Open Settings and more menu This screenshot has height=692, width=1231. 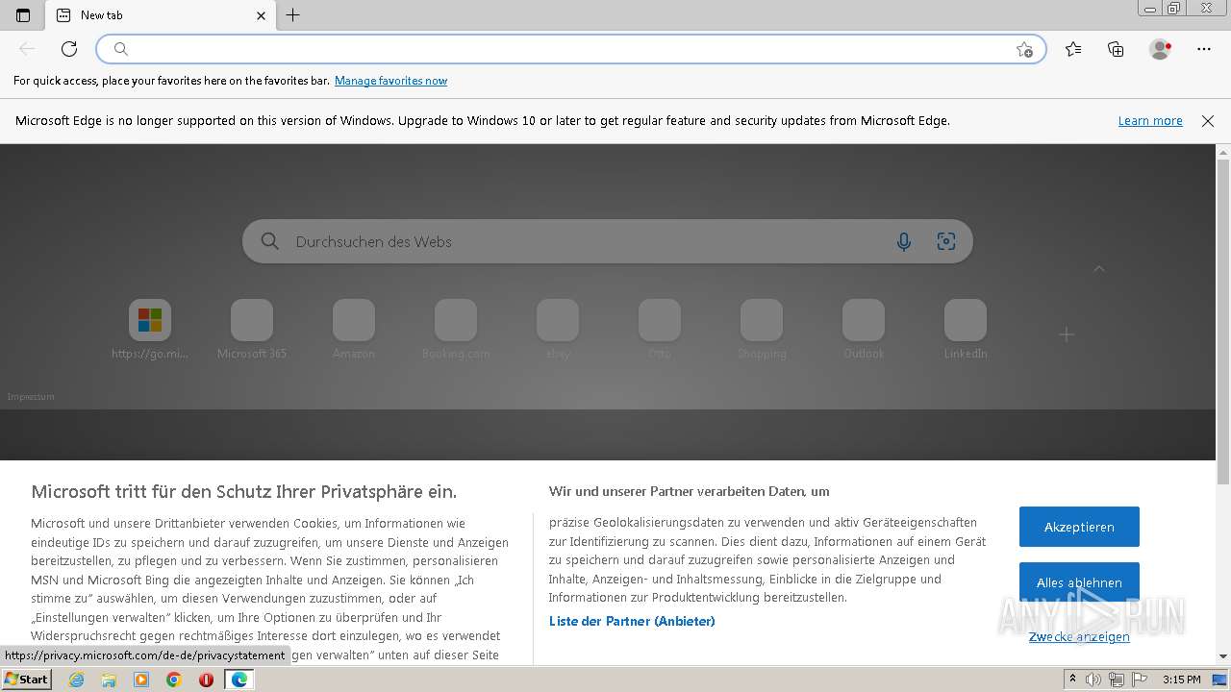pos(1204,49)
